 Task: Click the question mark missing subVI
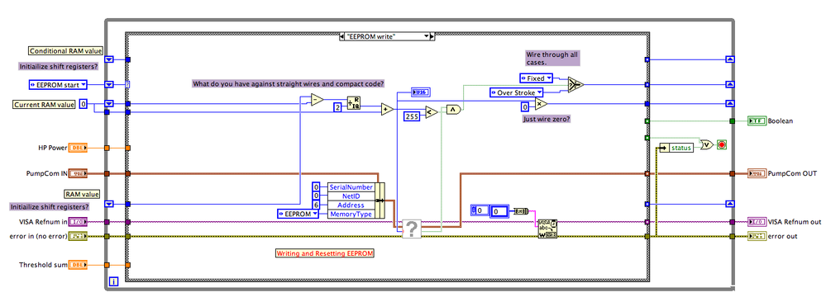point(412,229)
